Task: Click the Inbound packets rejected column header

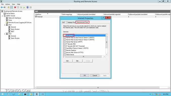Action: click(115, 14)
